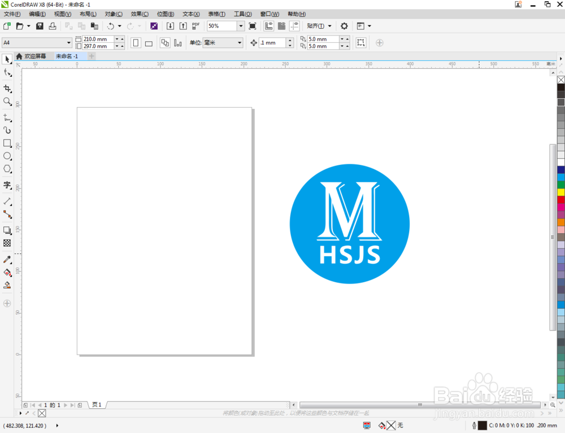
Task: Select the Text tool
Action: 7,185
